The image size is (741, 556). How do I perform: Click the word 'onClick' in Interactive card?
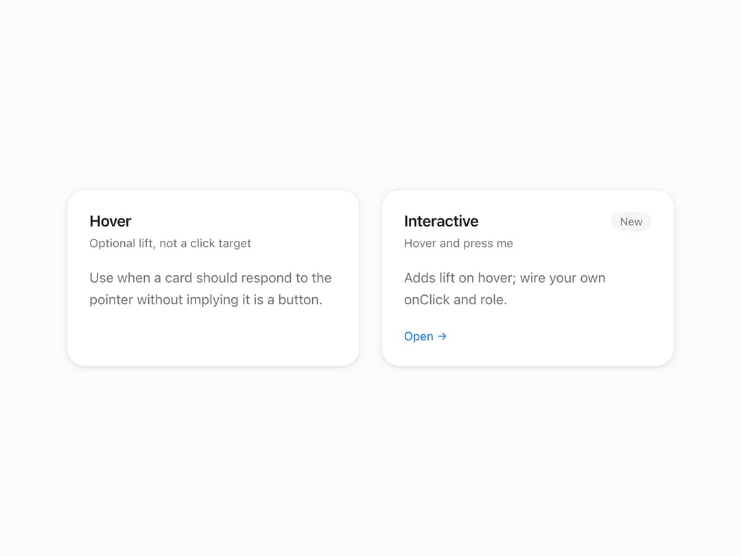427,300
